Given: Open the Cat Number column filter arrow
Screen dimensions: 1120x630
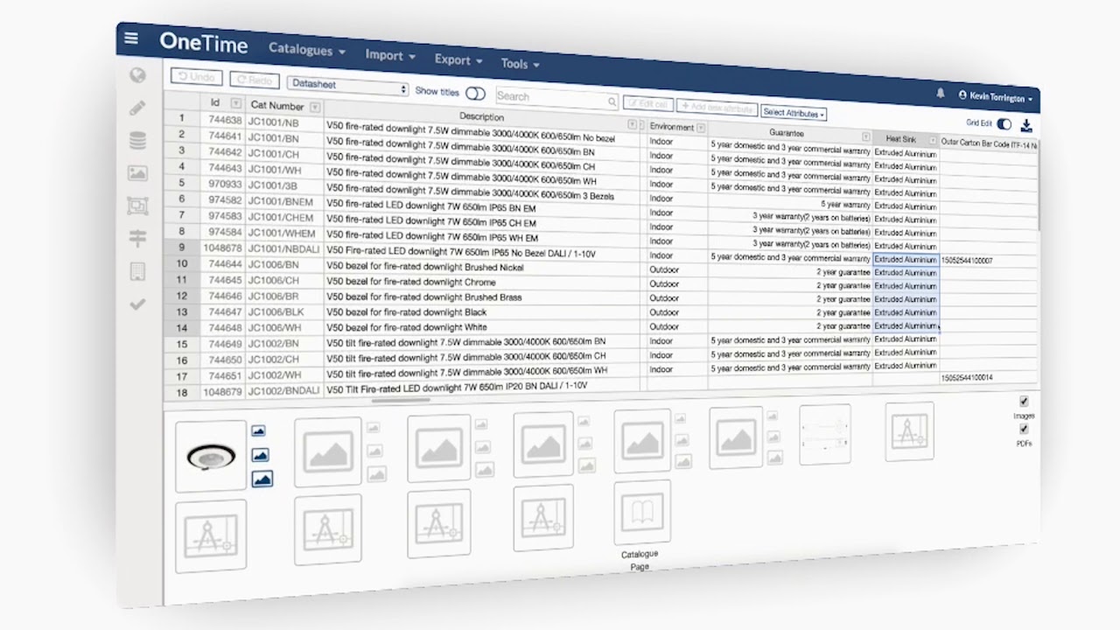Looking at the screenshot, I should [x=315, y=108].
